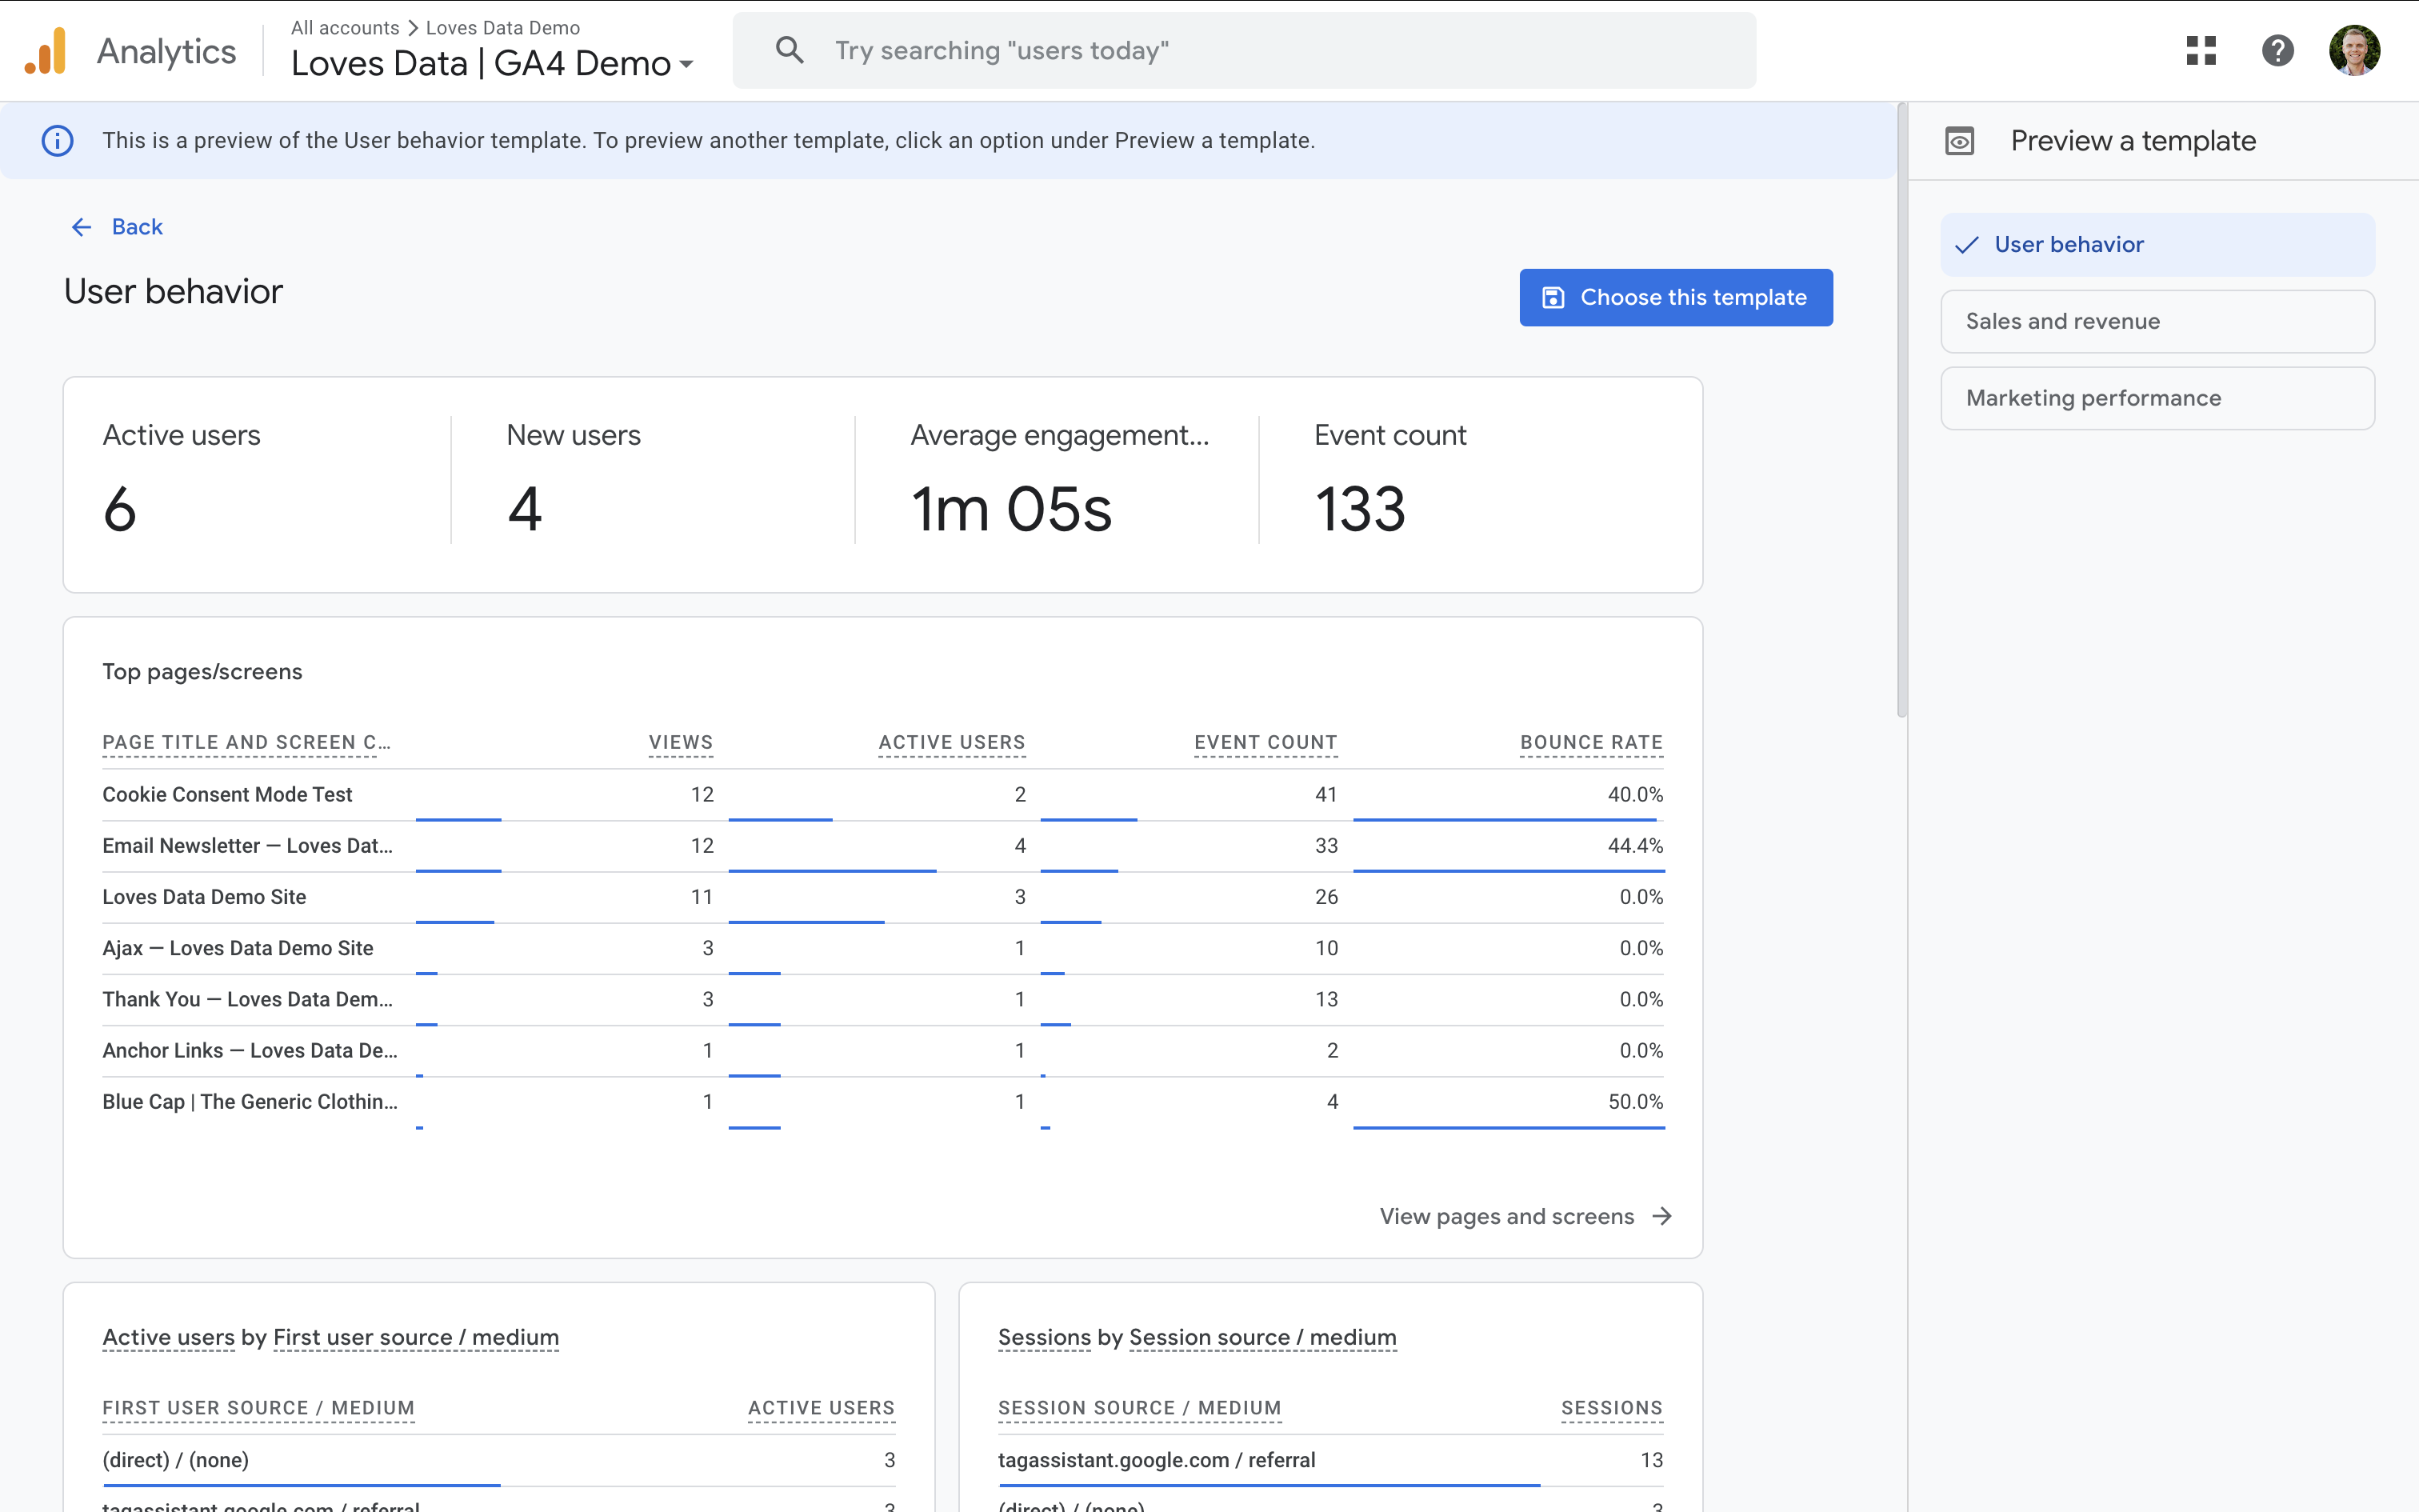
Task: Open the user profile avatar
Action: coord(2354,51)
